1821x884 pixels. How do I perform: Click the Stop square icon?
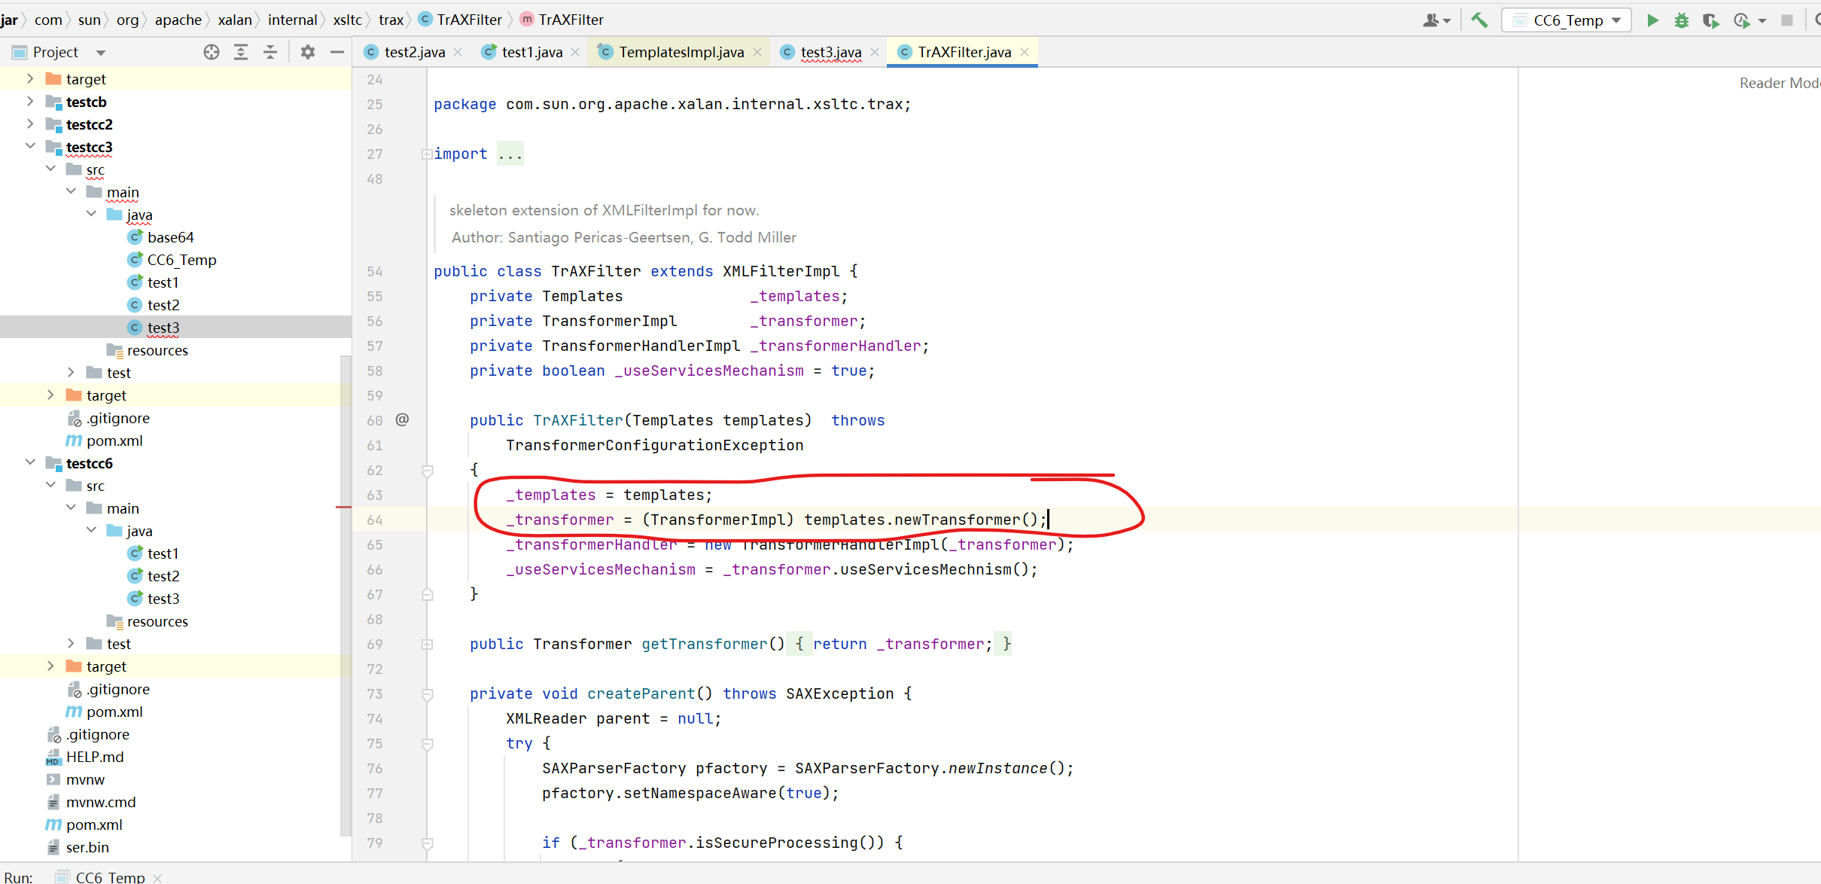[x=1786, y=20]
